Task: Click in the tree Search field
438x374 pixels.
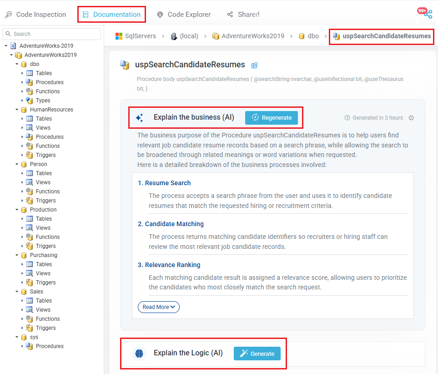Action: [x=52, y=34]
